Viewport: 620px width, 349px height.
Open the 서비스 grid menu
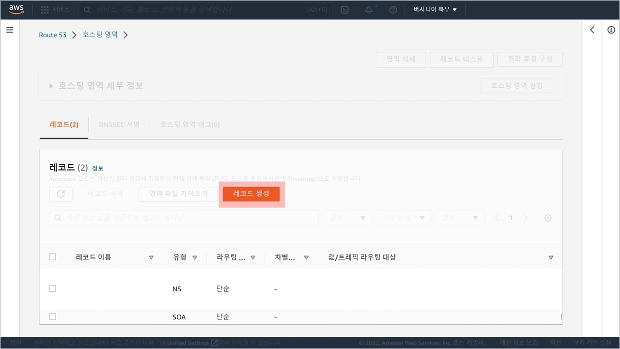pos(55,10)
